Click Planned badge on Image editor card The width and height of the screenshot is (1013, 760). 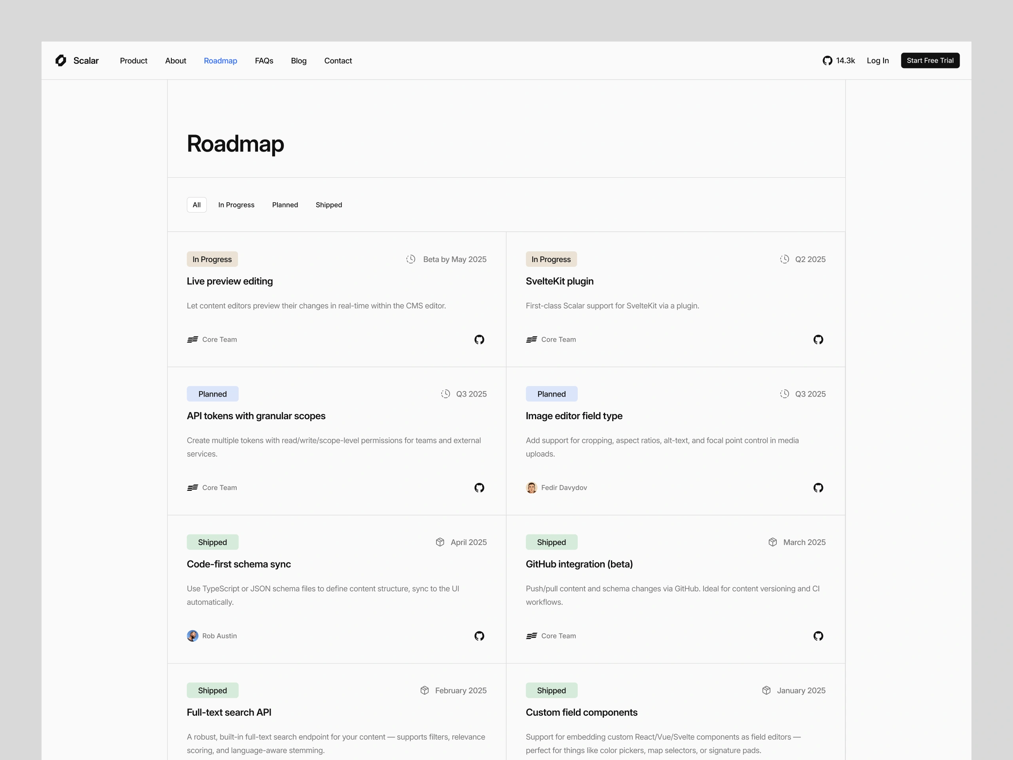(x=551, y=394)
